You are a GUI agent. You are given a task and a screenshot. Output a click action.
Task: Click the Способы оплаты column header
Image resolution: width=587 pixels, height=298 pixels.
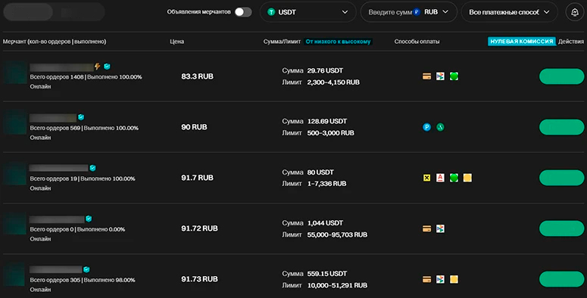click(x=417, y=42)
